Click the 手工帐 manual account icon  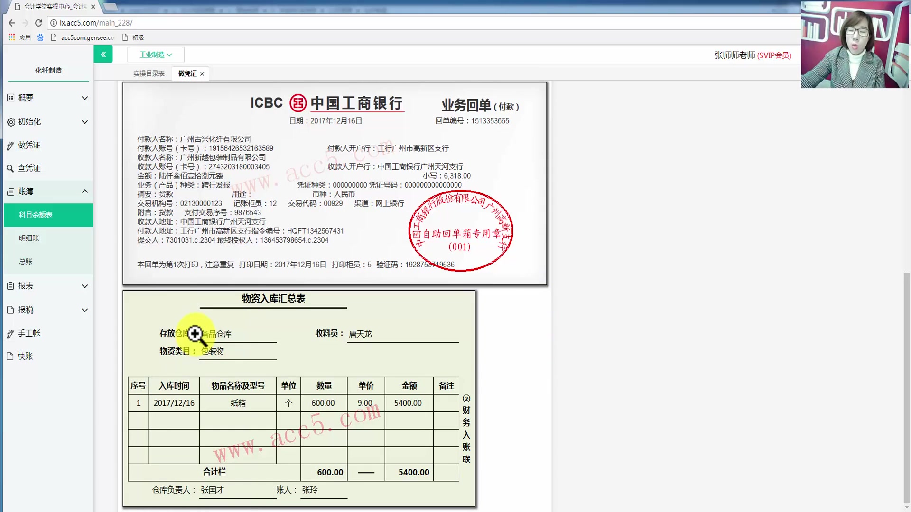tap(10, 333)
